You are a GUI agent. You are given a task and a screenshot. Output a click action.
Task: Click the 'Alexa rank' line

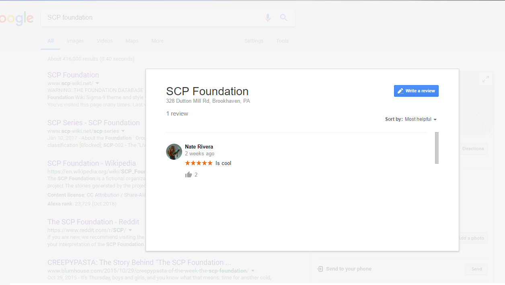pos(82,204)
